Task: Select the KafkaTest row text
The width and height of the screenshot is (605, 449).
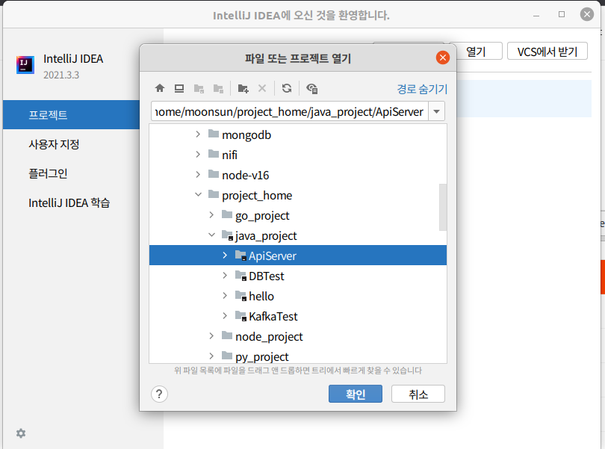Action: [x=273, y=316]
